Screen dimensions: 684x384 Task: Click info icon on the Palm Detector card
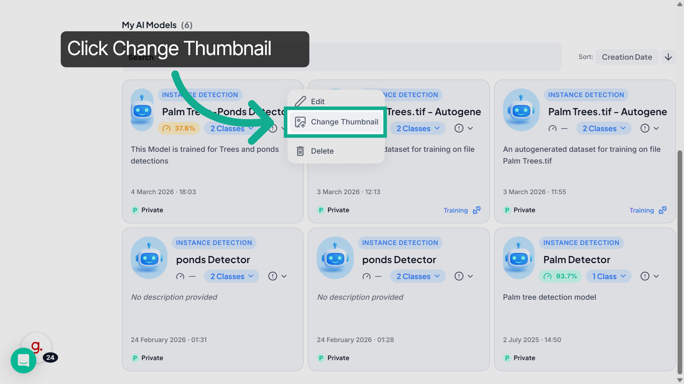coord(645,276)
